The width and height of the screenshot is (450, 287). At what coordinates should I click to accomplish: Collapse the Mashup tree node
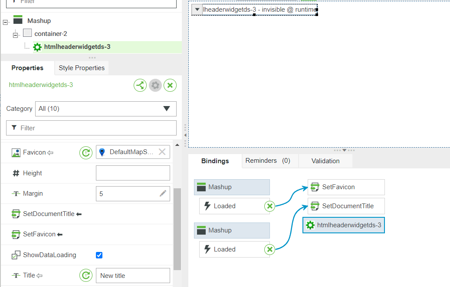[5, 22]
